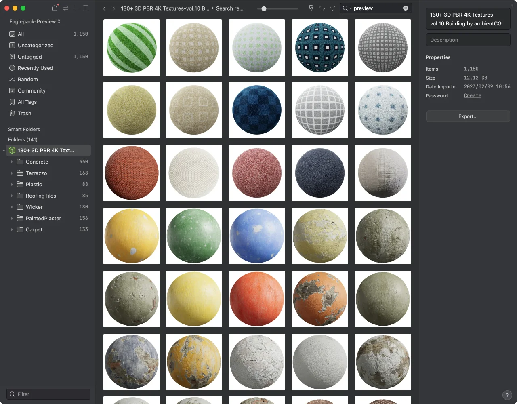Click the Export... button
This screenshot has height=404, width=517.
(468, 116)
